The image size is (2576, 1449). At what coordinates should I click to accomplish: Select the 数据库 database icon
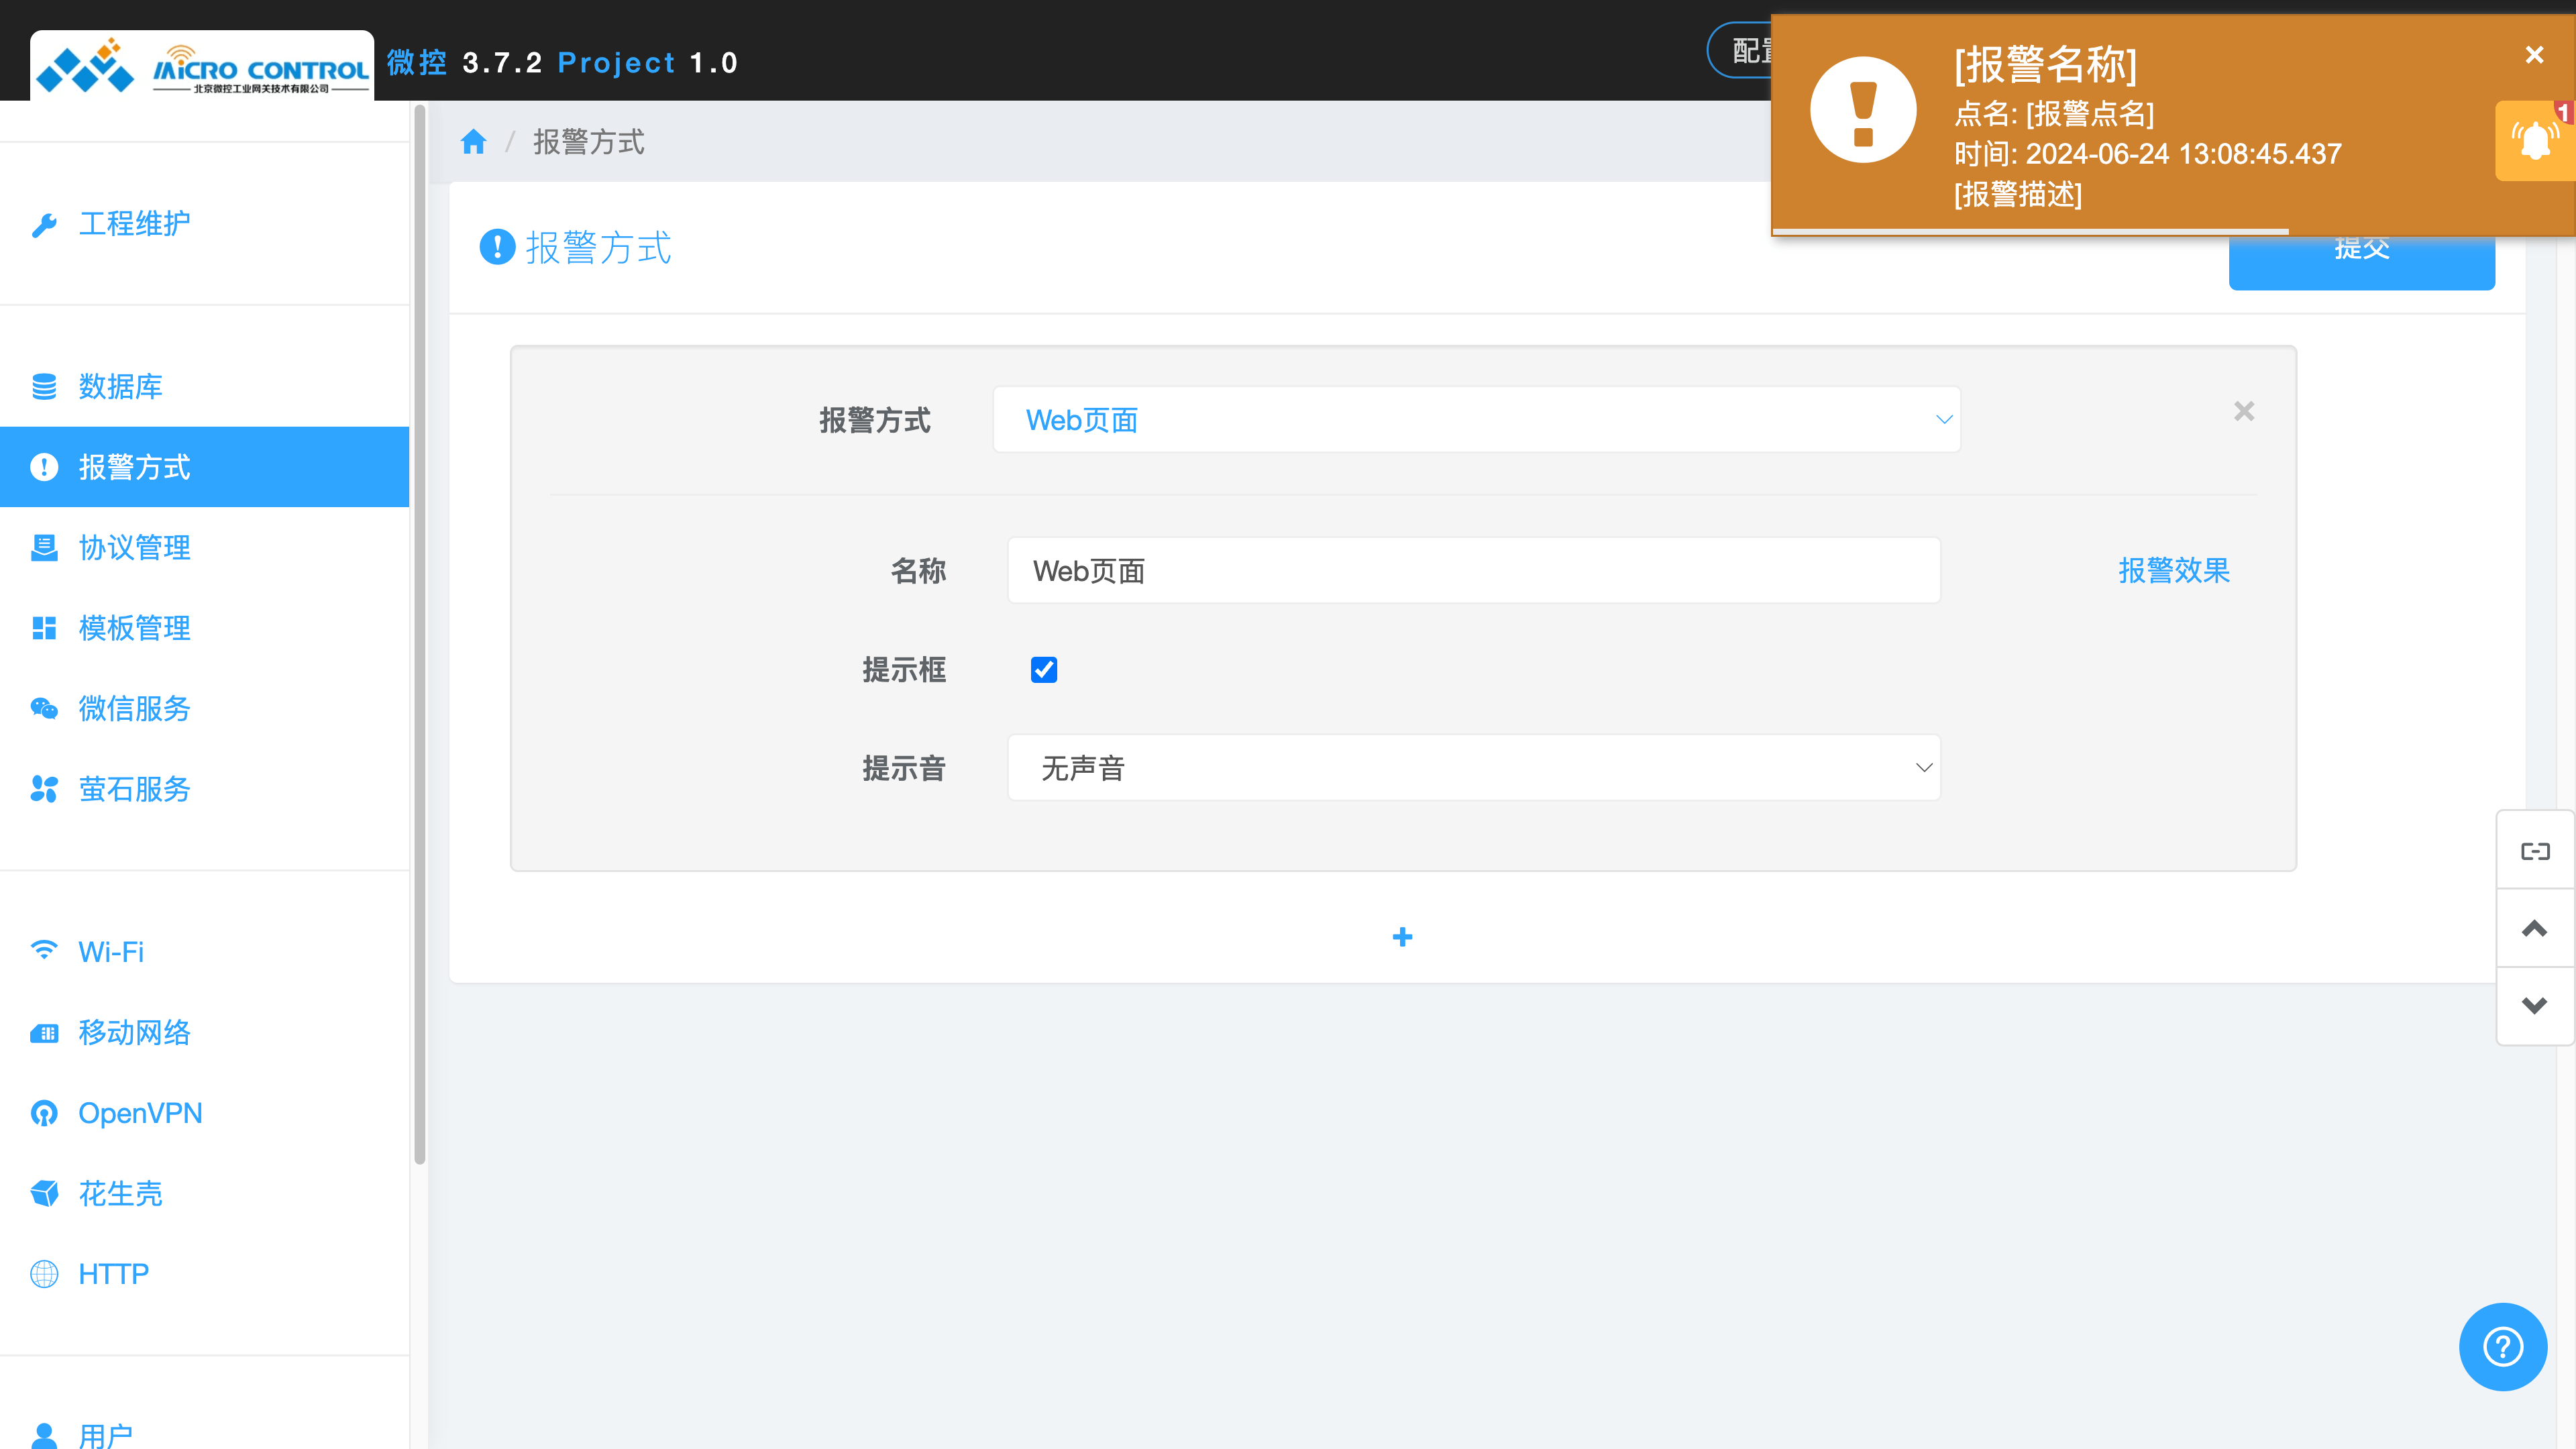tap(45, 386)
